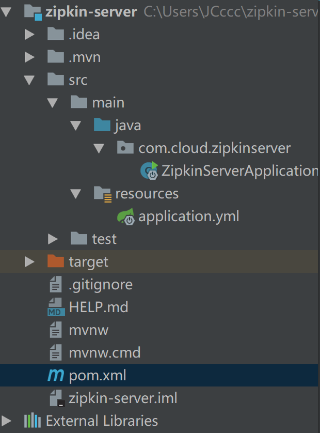
Task: Click the mvnw.cmd file icon
Action: click(55, 352)
